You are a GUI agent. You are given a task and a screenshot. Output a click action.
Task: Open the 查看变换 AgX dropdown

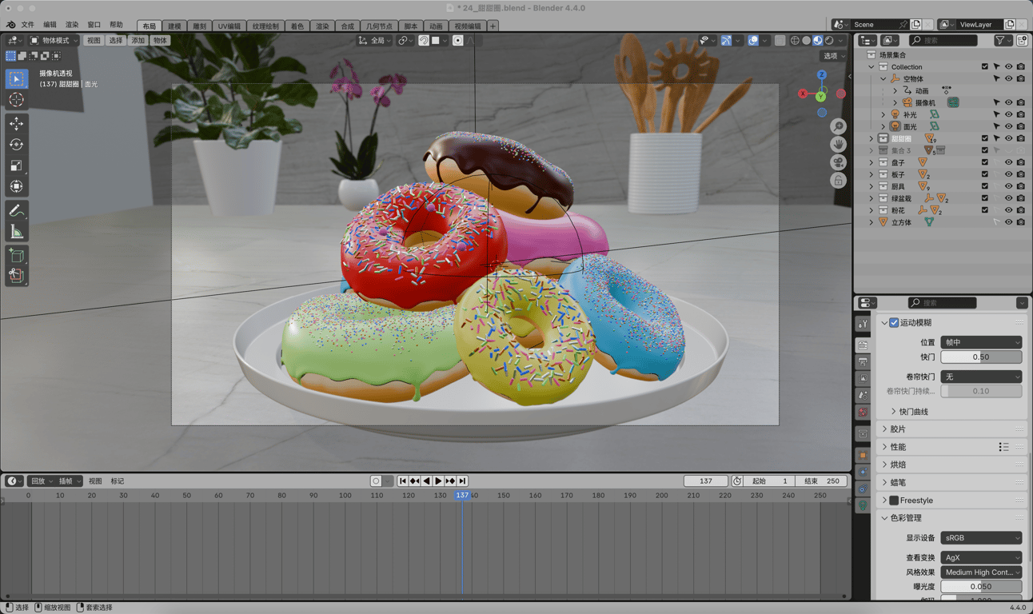point(981,557)
